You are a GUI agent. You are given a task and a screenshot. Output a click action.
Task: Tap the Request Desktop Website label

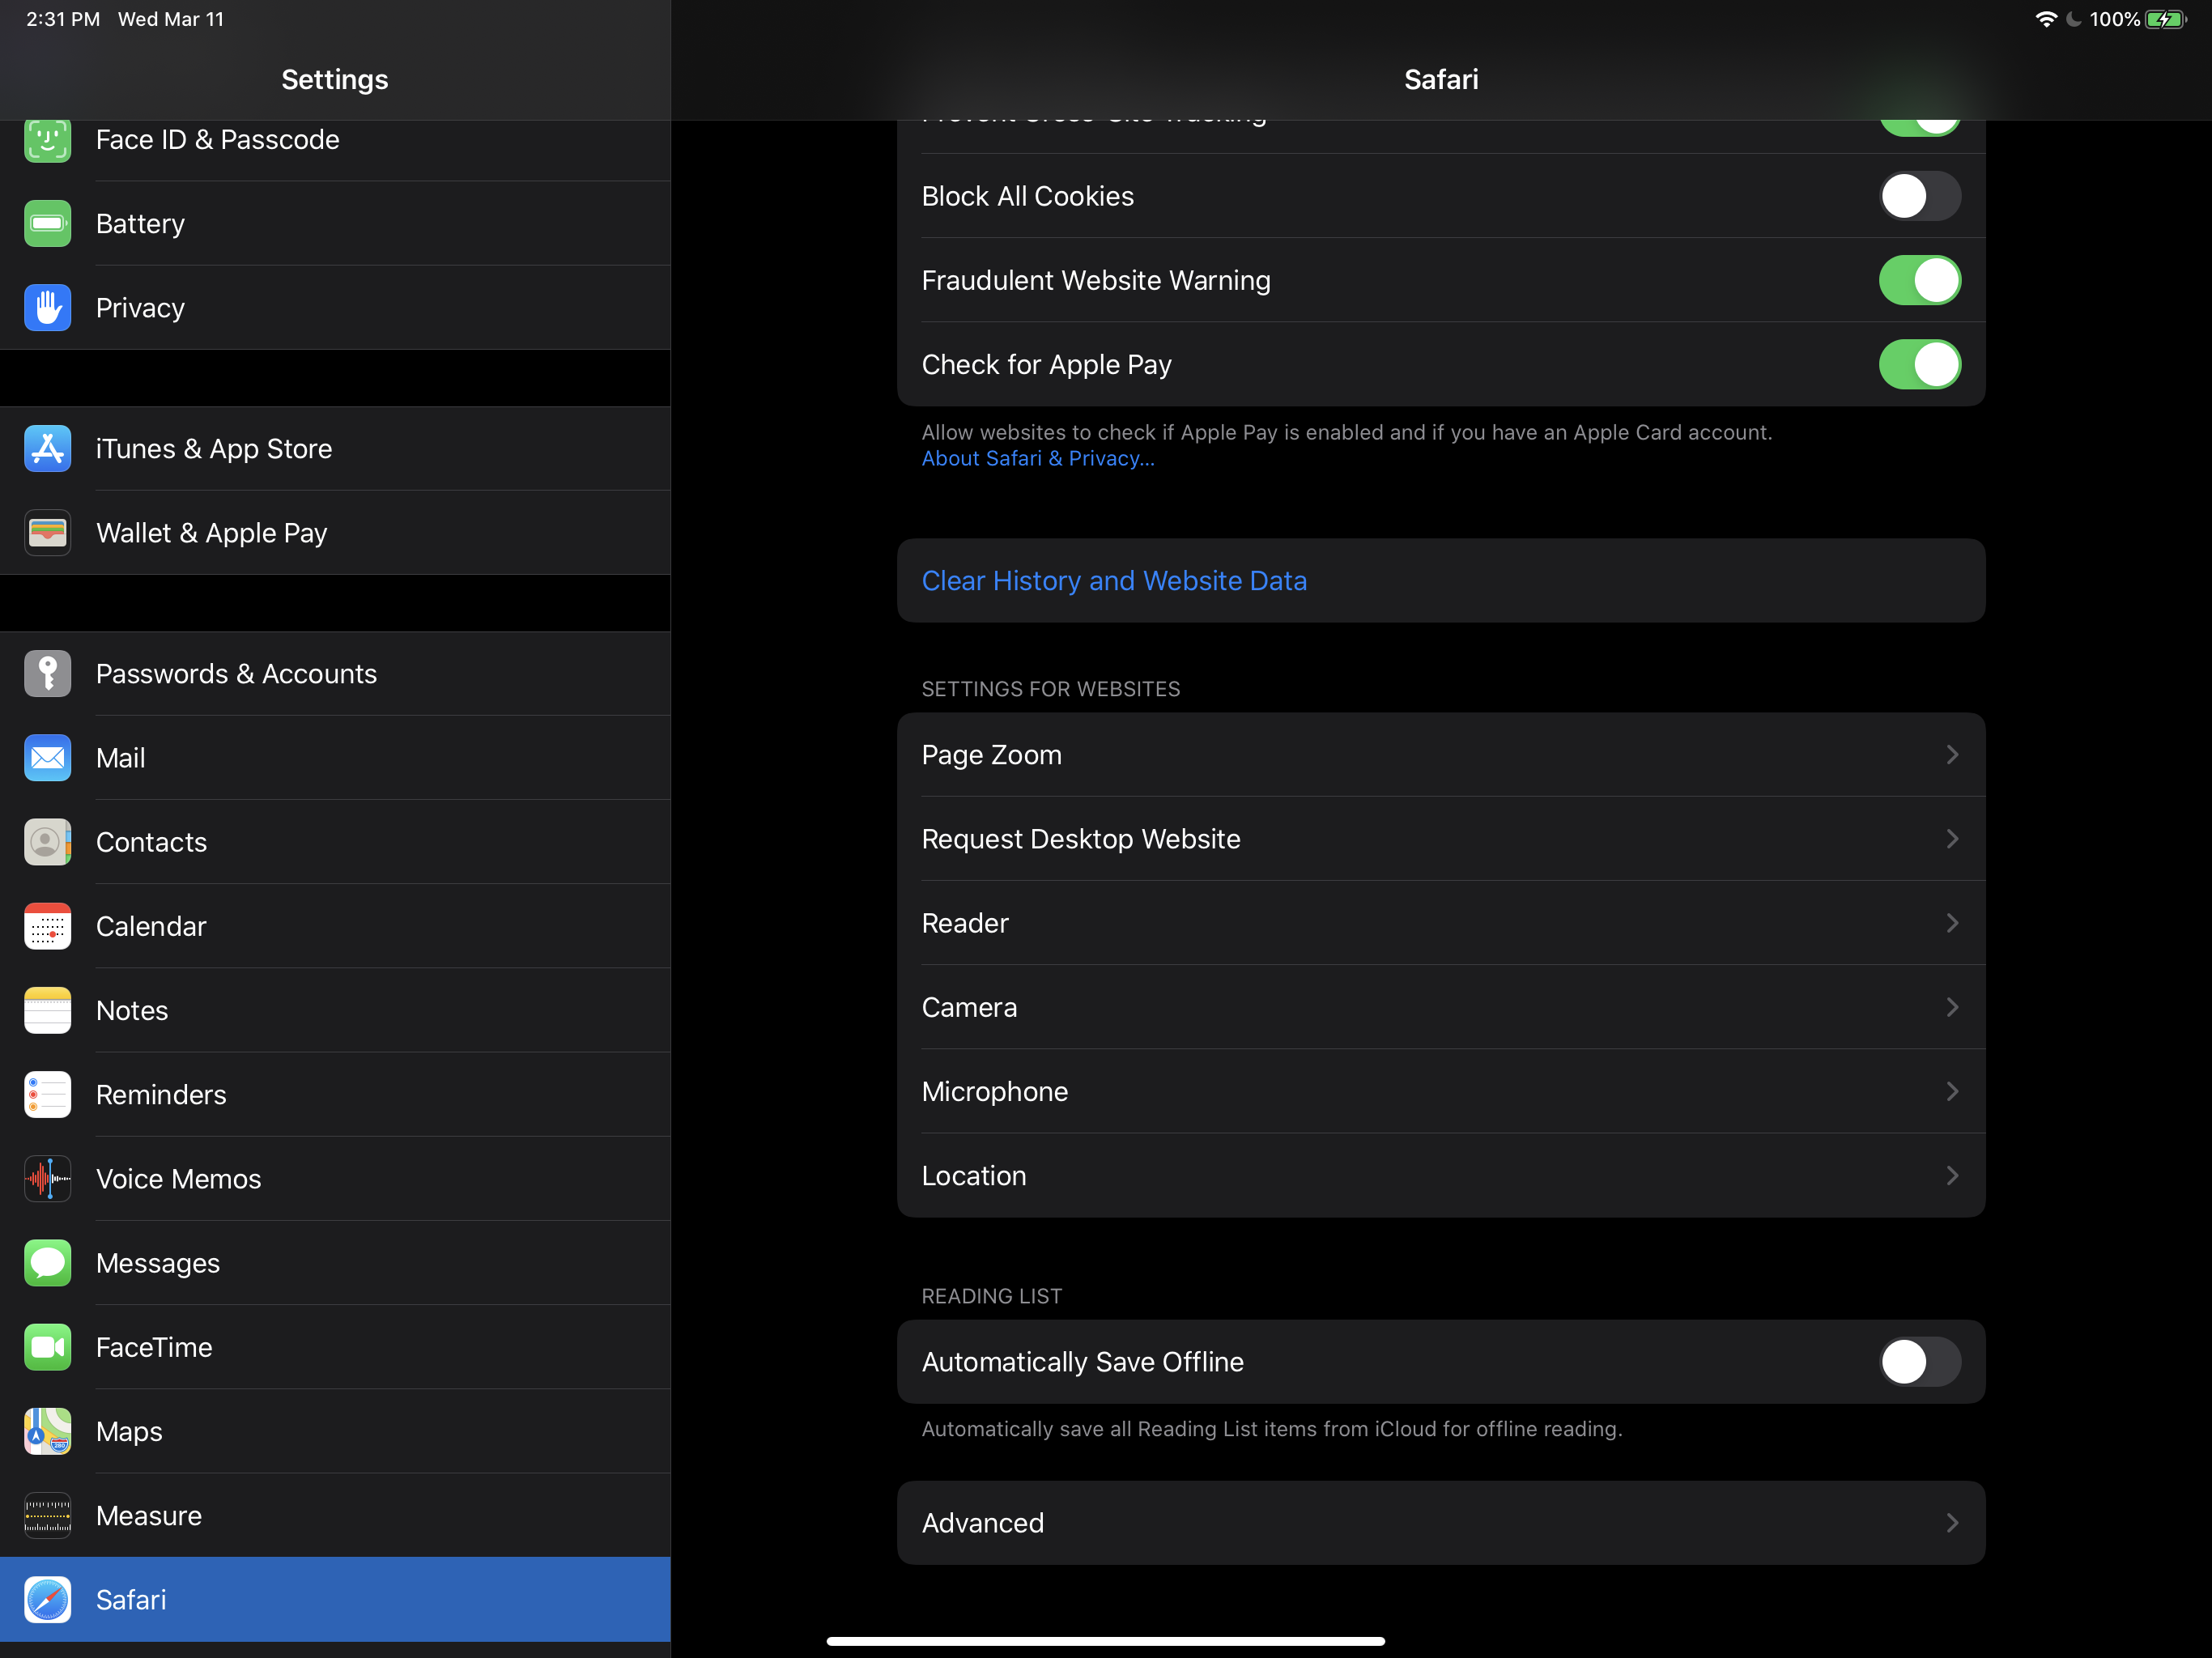pos(1080,839)
